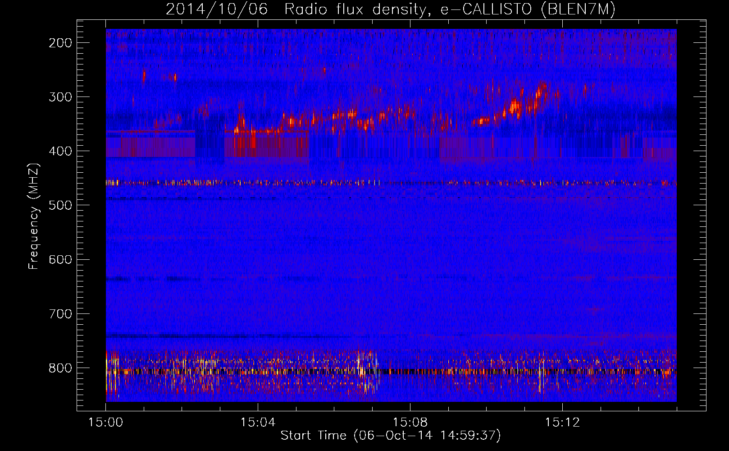Click the 700 frequency tick label

pos(60,313)
